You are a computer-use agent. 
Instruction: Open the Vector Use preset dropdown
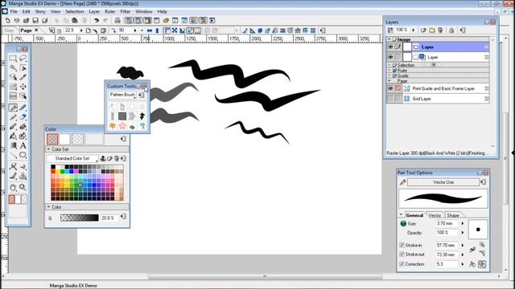click(443, 182)
